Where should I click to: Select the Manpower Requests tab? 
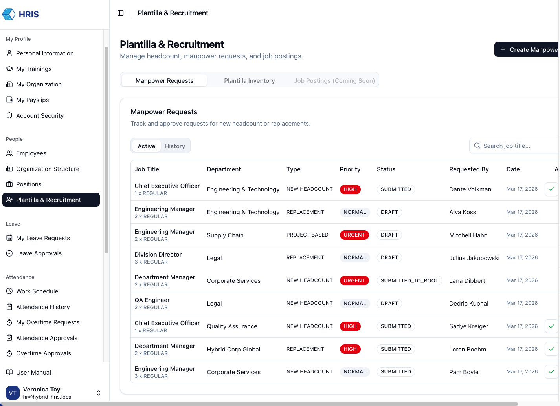pyautogui.click(x=164, y=80)
